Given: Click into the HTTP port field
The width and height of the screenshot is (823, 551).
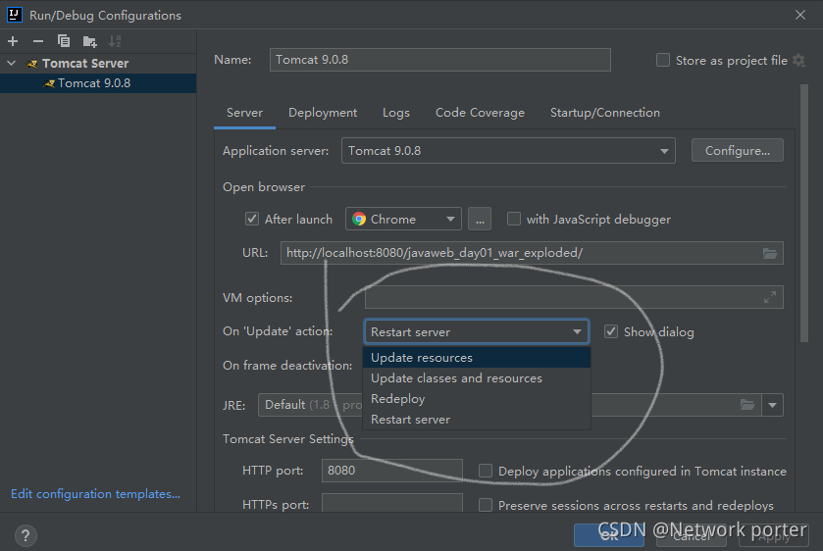Looking at the screenshot, I should [392, 471].
